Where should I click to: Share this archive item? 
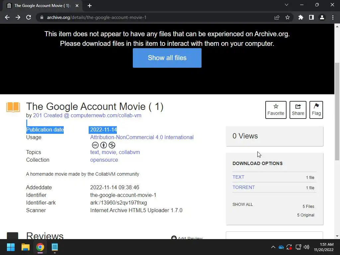coord(298,110)
